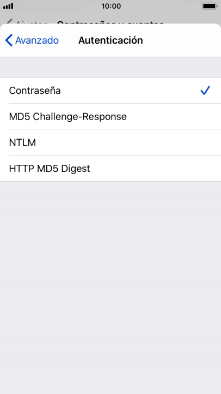Tap the blue checkmark beside Contraseña

point(205,91)
